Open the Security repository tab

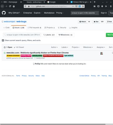pos(62,27)
